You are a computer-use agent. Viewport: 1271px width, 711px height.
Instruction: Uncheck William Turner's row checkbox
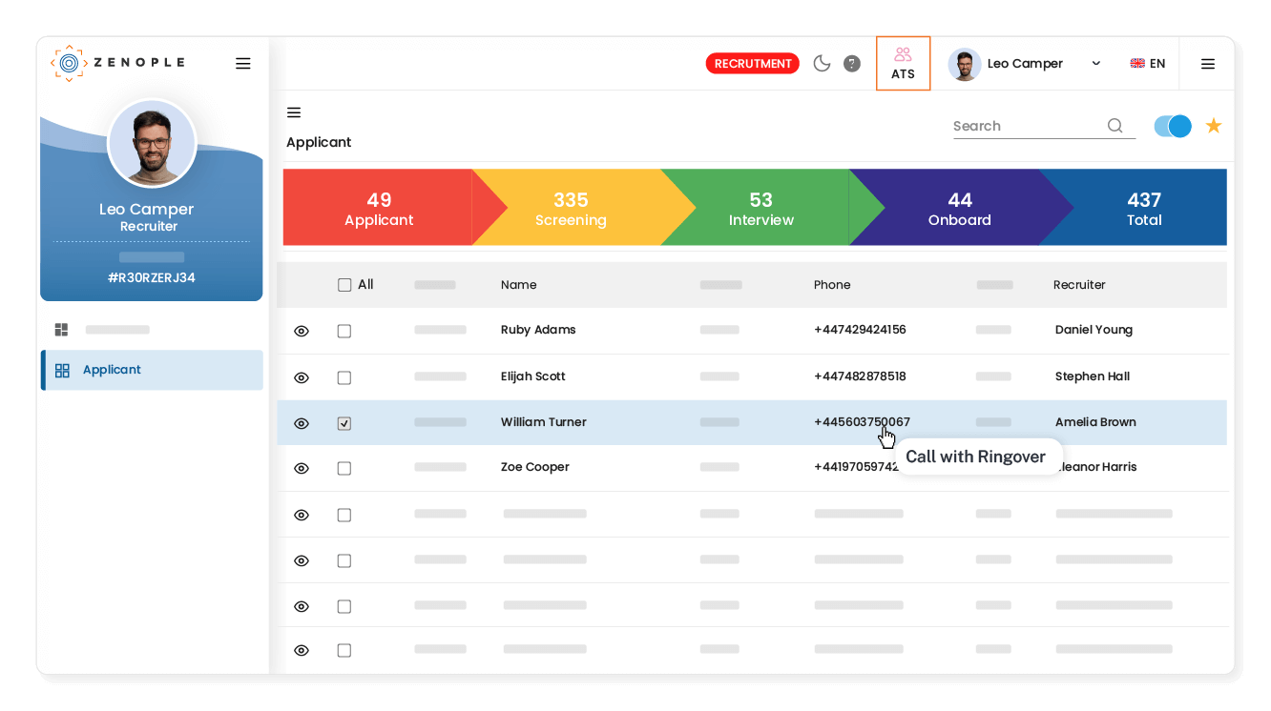pos(344,423)
